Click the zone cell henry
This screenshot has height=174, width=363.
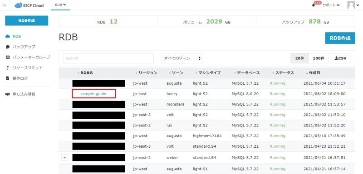click(x=172, y=94)
